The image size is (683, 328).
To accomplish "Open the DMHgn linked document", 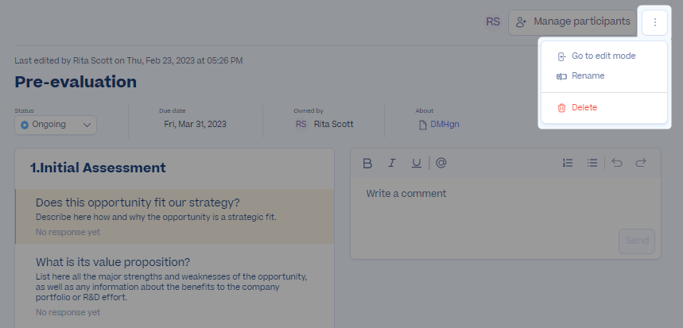I will [444, 125].
